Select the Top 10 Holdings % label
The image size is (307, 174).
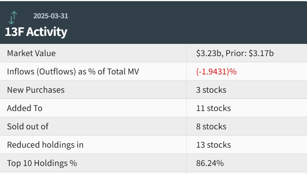[42, 163]
